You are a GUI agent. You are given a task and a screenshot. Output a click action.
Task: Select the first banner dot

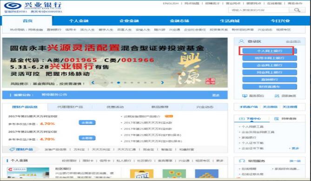(x=105, y=83)
